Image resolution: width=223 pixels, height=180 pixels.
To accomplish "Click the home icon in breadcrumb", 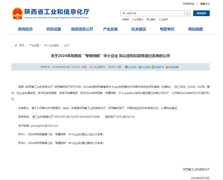I will tap(16, 45).
